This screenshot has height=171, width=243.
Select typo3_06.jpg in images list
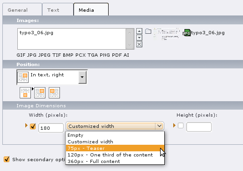click(x=37, y=33)
